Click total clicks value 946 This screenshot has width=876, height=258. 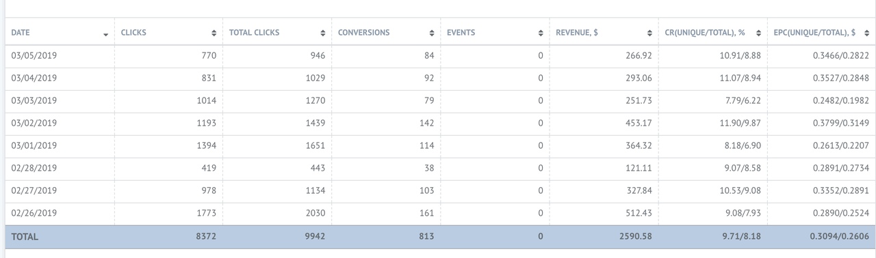(x=318, y=55)
